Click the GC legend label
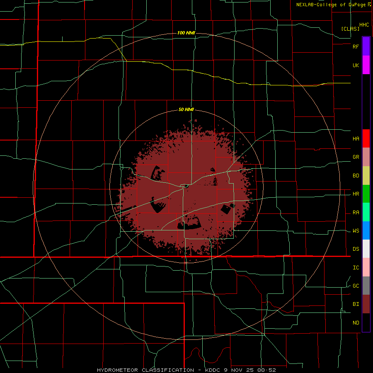The height and width of the screenshot is (373, 373). [x=356, y=286]
